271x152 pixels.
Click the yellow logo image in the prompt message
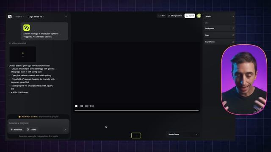coord(27,27)
